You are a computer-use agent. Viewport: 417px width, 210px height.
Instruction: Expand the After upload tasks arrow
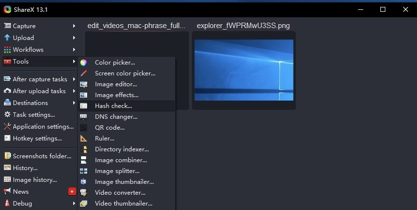pyautogui.click(x=74, y=91)
